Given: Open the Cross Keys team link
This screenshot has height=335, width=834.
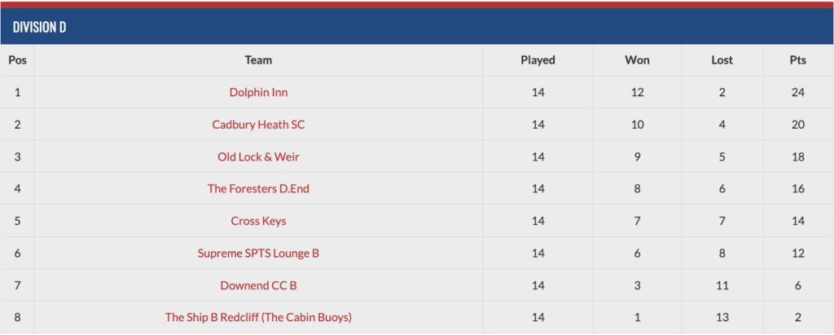Looking at the screenshot, I should coord(258,221).
